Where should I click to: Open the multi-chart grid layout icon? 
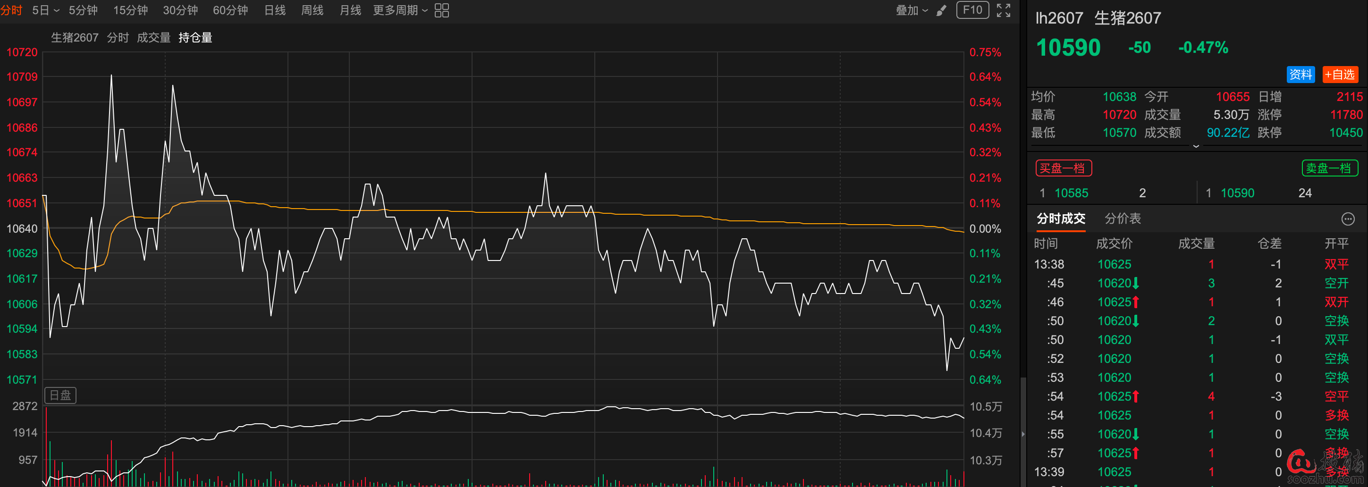coord(441,11)
